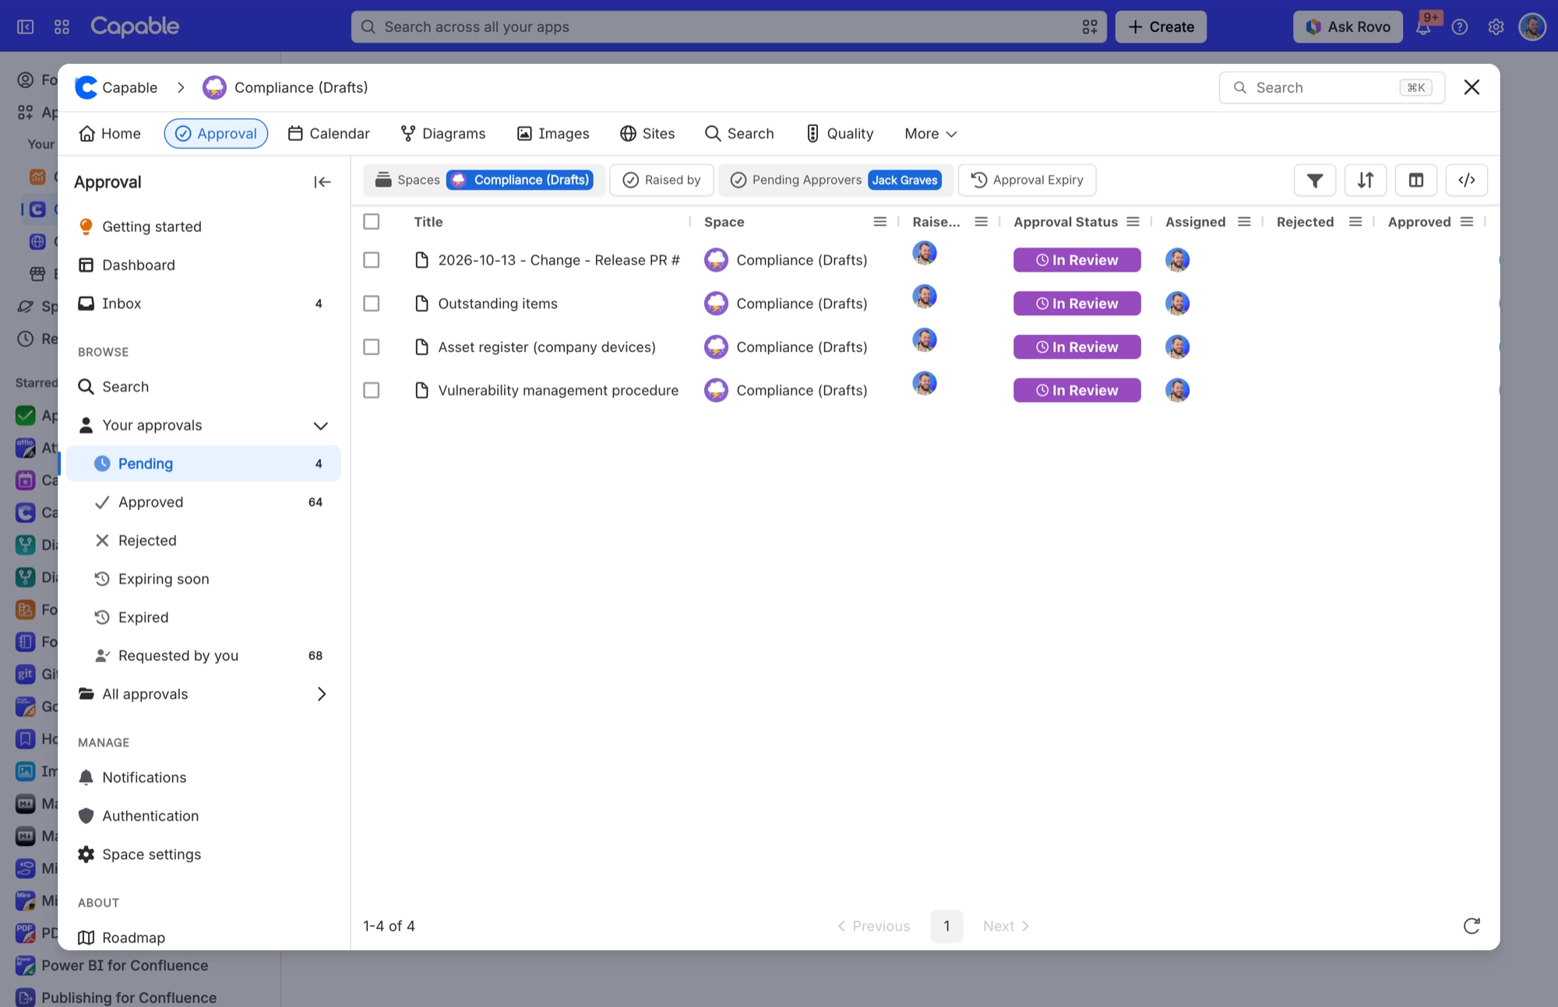Click the sort arrows toolbar icon
The width and height of the screenshot is (1558, 1007).
pos(1365,180)
